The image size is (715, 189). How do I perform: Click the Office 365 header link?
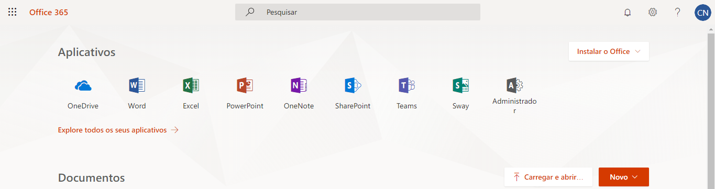[49, 12]
